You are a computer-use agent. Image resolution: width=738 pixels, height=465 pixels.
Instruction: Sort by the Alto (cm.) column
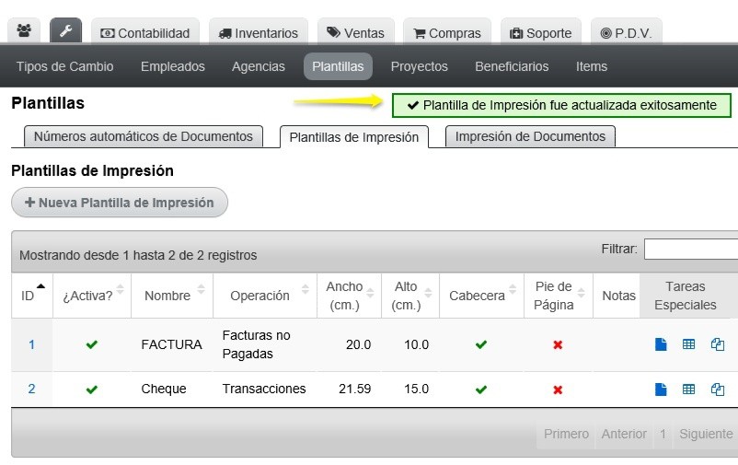pyautogui.click(x=410, y=296)
